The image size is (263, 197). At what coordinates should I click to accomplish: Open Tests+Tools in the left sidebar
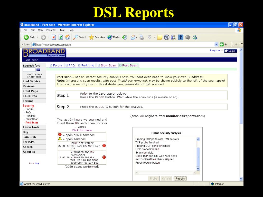click(34, 127)
